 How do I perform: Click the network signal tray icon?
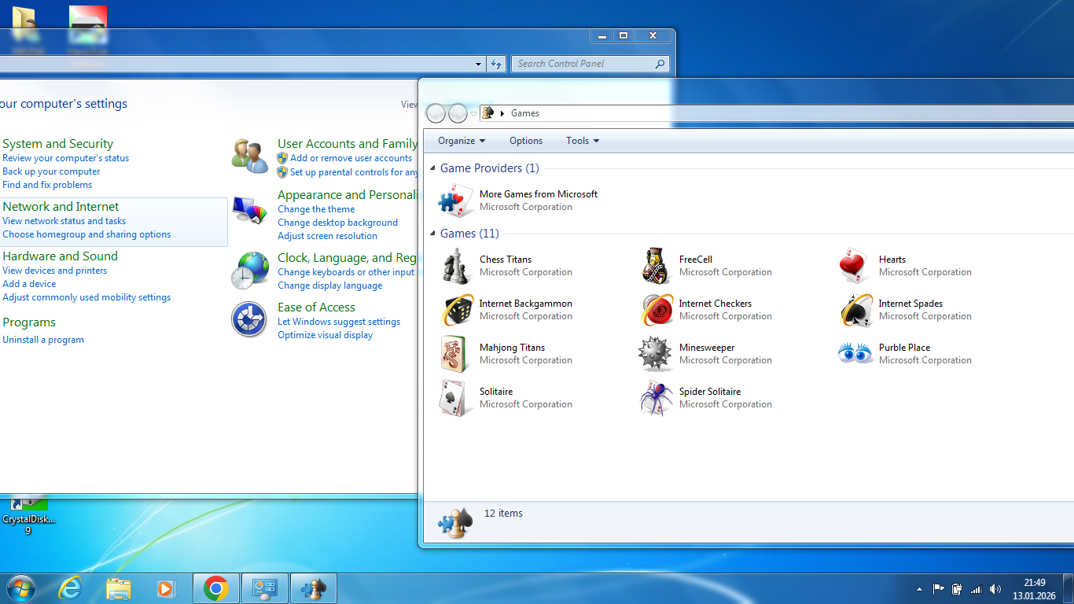[x=977, y=588]
